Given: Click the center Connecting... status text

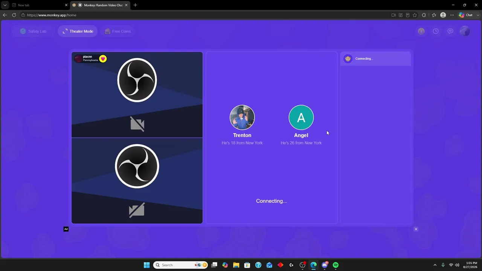Looking at the screenshot, I should point(272,201).
